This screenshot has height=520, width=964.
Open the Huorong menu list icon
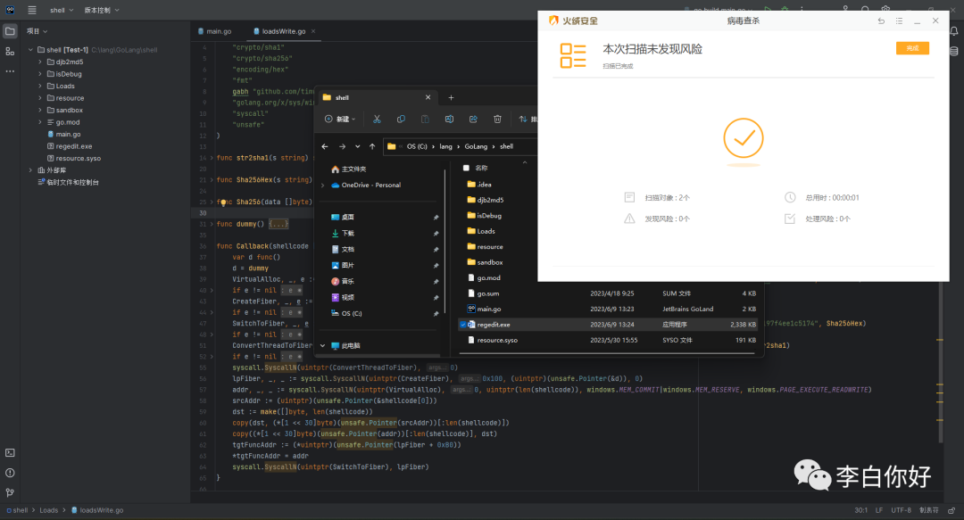pos(899,21)
